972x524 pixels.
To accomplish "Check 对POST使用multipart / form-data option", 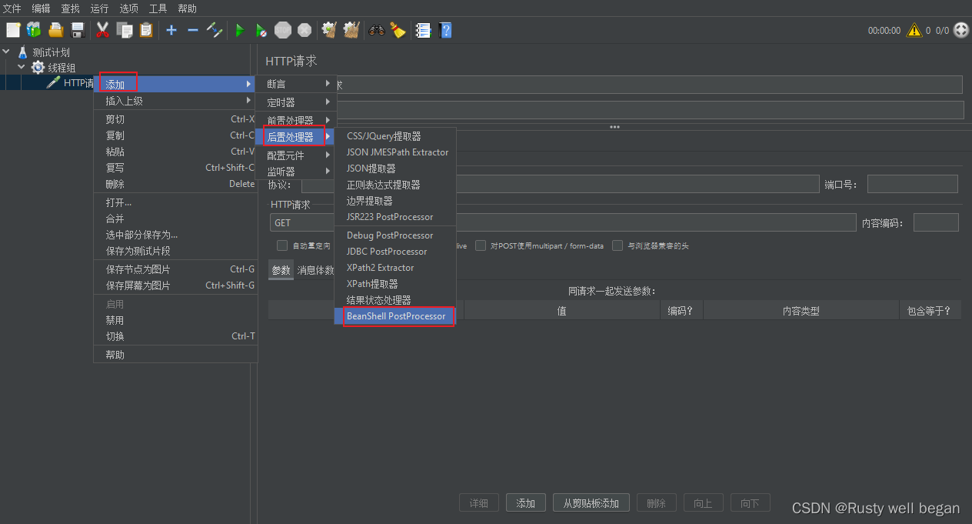I will coord(481,246).
